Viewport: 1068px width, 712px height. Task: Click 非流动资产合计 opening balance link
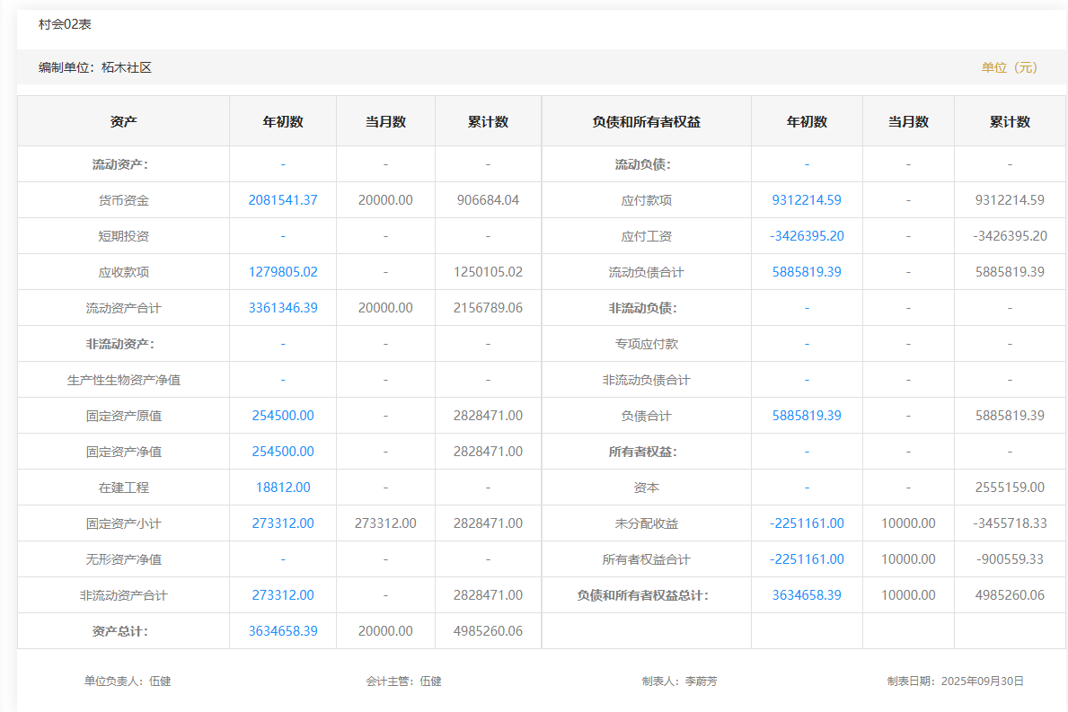[283, 595]
